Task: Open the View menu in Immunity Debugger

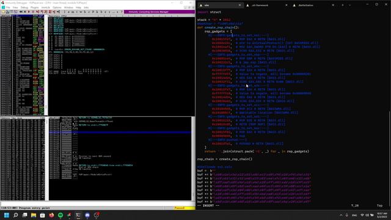Action: coord(15,7)
